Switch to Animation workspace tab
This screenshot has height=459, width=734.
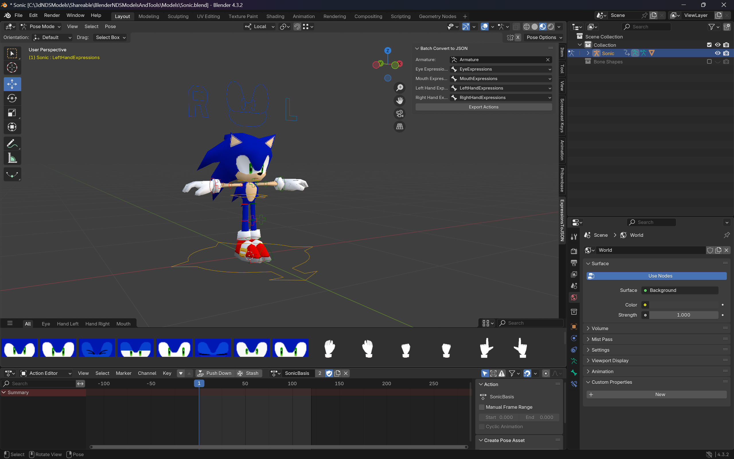[x=303, y=16]
